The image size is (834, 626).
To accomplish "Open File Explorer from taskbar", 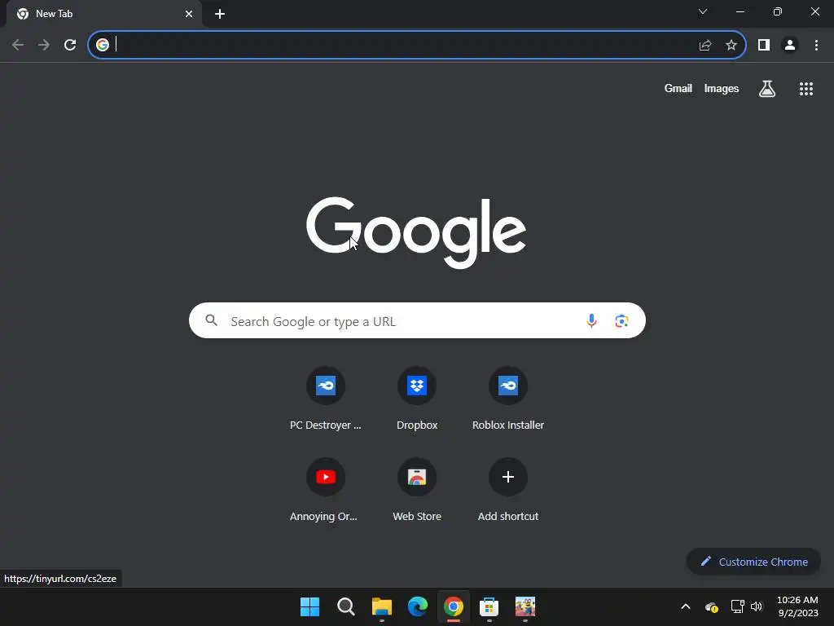I will click(381, 606).
